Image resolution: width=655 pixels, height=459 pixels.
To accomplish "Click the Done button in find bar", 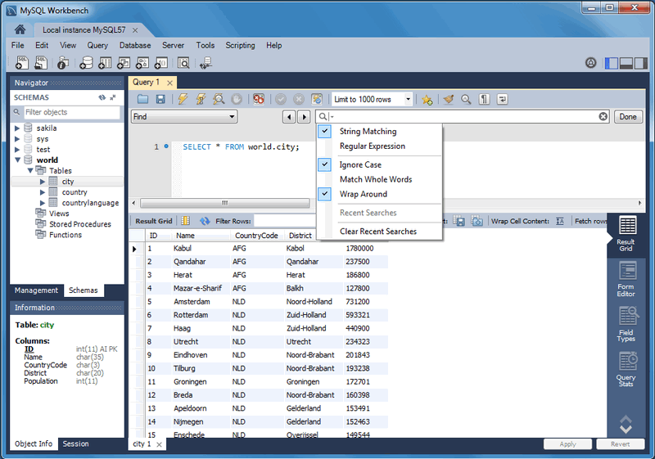I will (x=627, y=117).
